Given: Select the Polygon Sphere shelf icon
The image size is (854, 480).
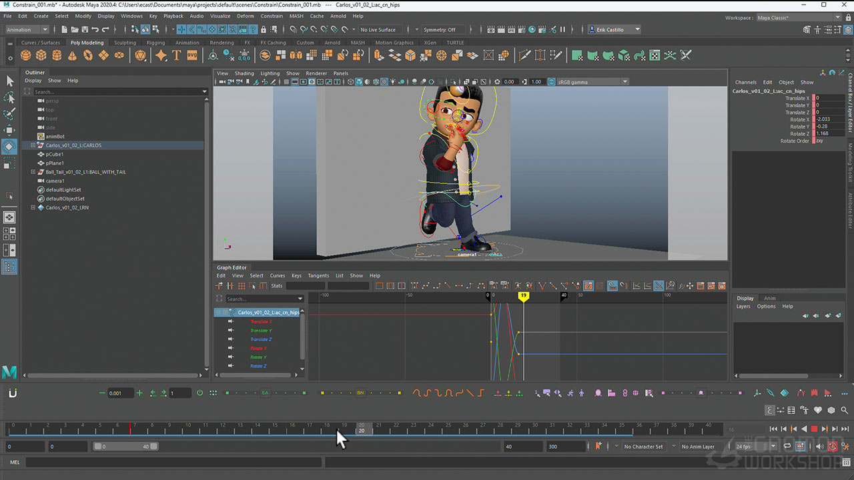Looking at the screenshot, I should pos(25,56).
